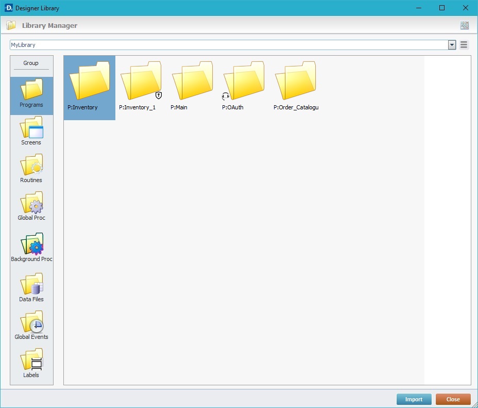Open the hamburger menu beside library dropdown

pyautogui.click(x=464, y=45)
